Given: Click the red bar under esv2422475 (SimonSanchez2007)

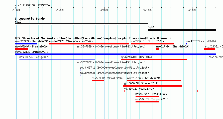Looking at the screenshot, I should (x=89, y=44).
